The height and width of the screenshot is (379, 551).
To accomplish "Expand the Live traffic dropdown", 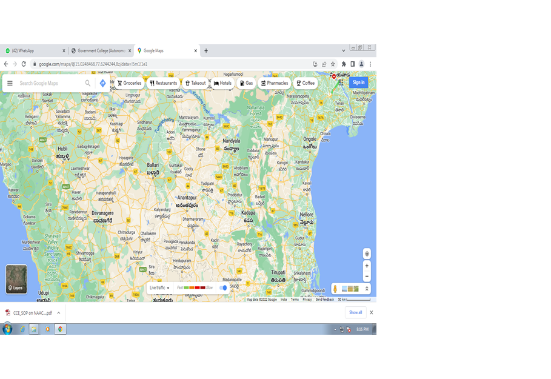I will [159, 287].
